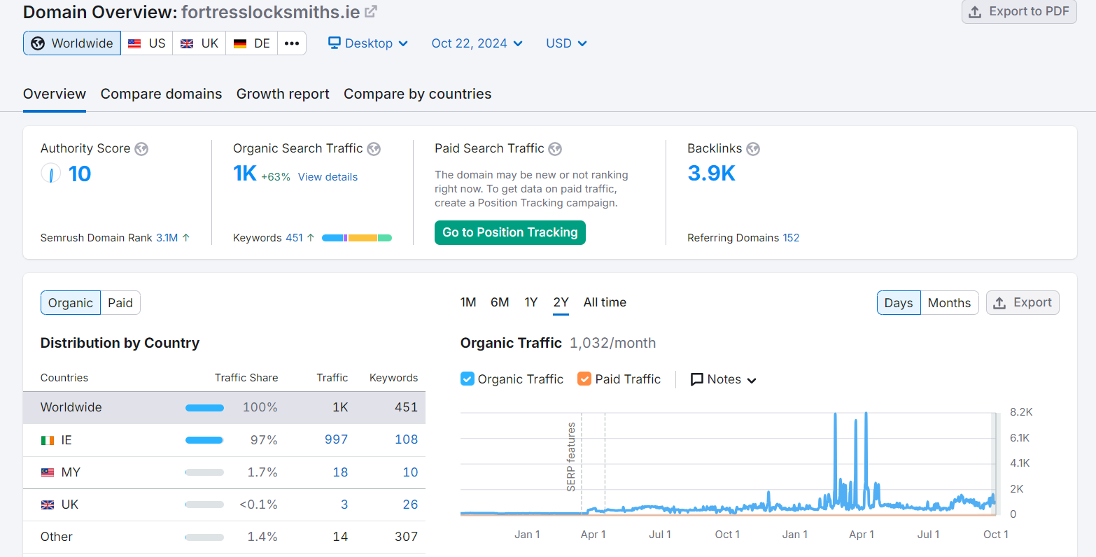Viewport: 1096px width, 557px height.
Task: Select the Worldwide row in country table
Action: pos(224,407)
